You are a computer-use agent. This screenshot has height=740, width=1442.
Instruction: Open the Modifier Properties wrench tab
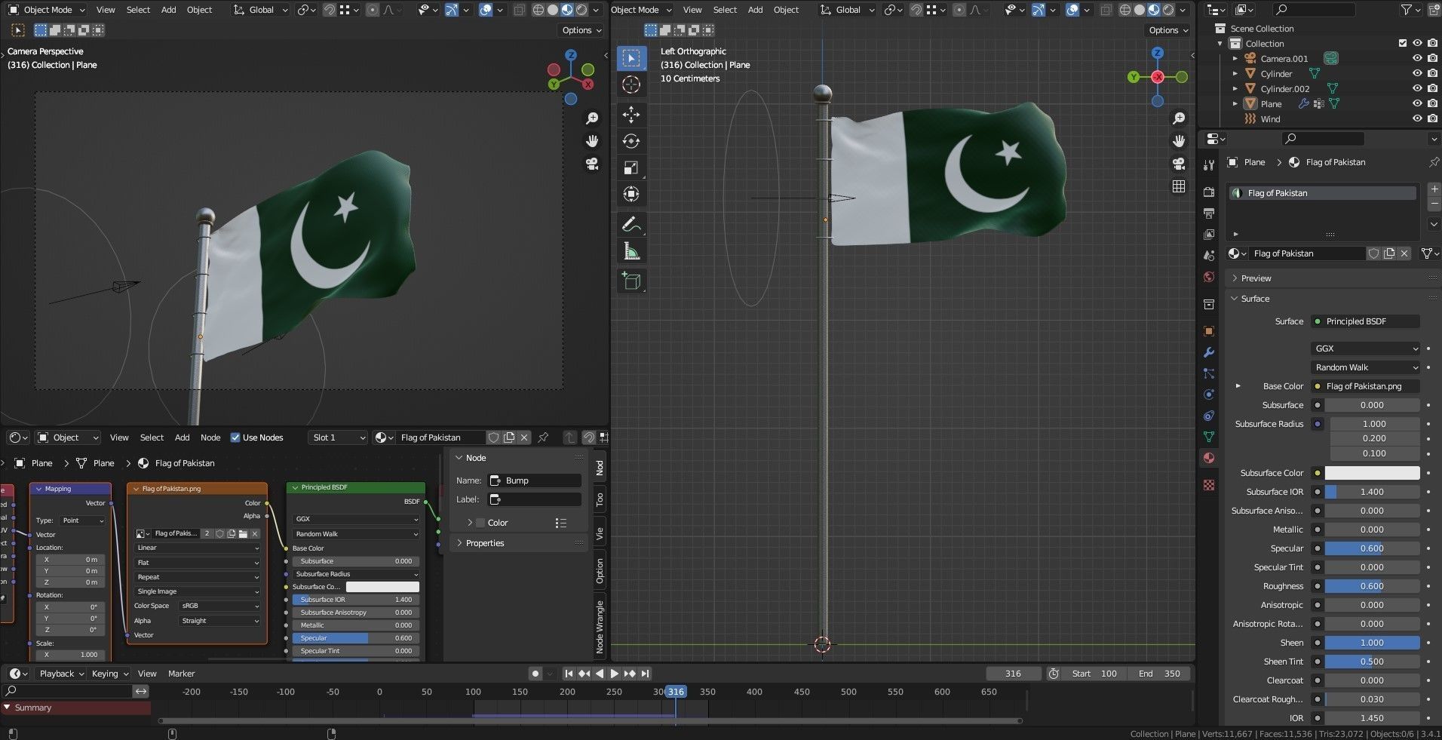point(1207,352)
